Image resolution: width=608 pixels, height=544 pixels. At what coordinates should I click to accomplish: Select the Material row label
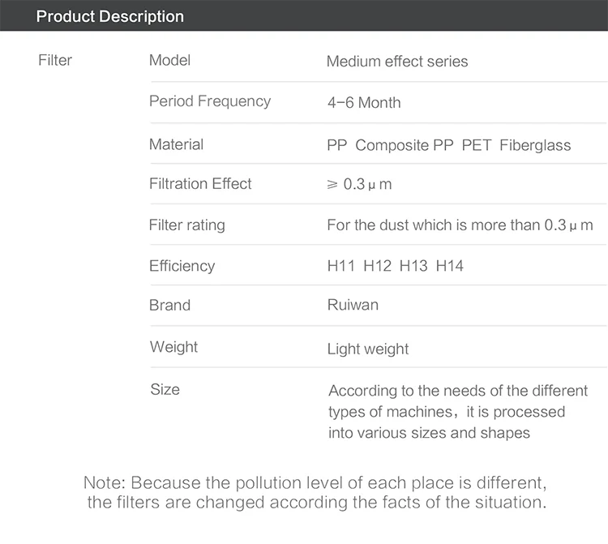[x=176, y=144]
